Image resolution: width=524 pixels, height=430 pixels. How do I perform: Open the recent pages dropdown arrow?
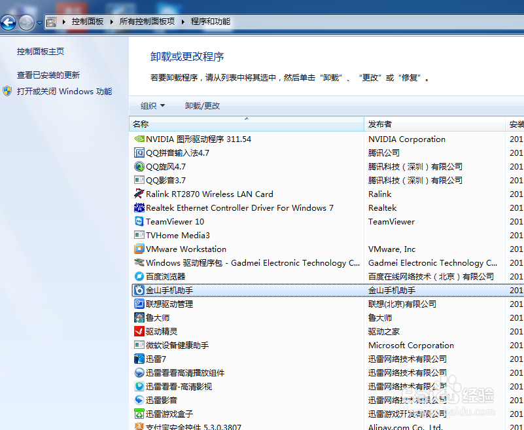39,23
